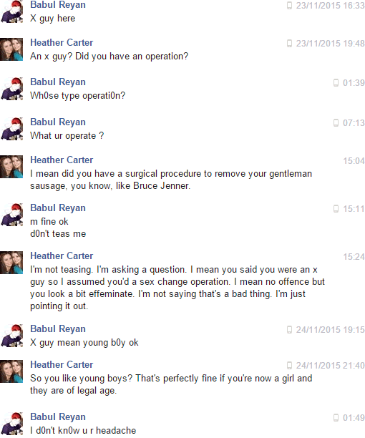Screen dimensions: 365x438
Task: Click the mobile icon beside 23/11/2015 19:48
Action: click(x=289, y=44)
